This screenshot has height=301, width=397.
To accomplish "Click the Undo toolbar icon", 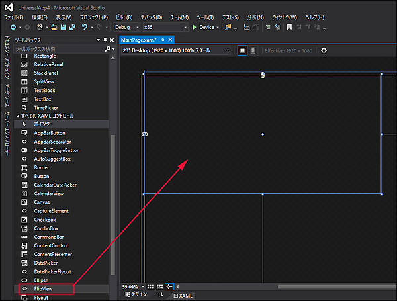I will point(85,28).
